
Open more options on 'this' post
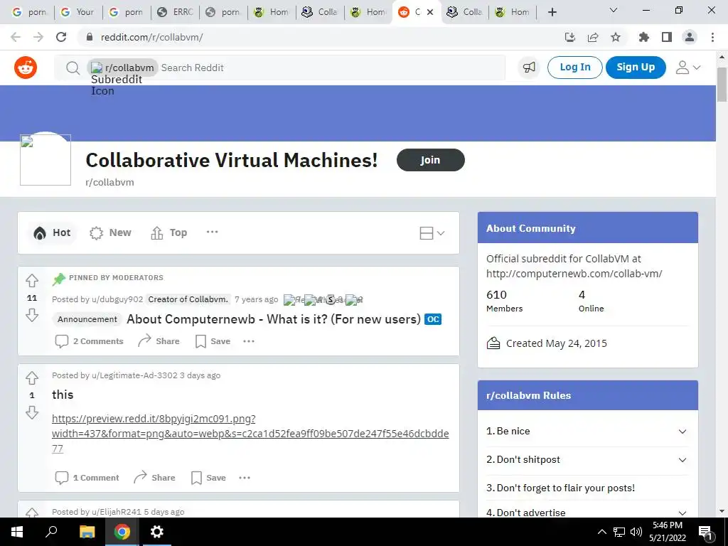245,478
